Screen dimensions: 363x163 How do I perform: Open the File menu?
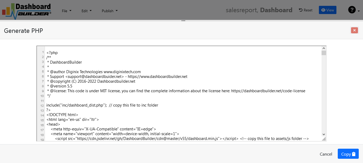(65, 11)
